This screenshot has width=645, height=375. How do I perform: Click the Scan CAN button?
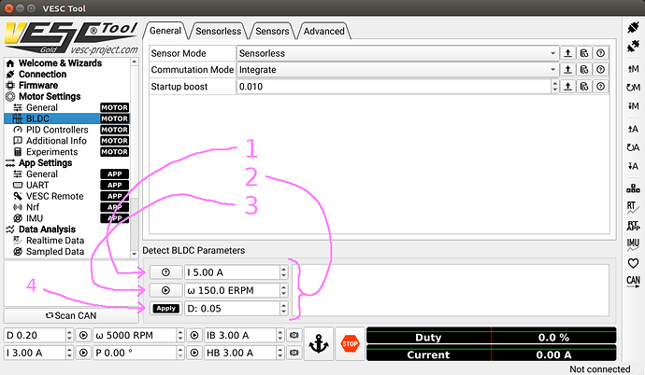[71, 315]
